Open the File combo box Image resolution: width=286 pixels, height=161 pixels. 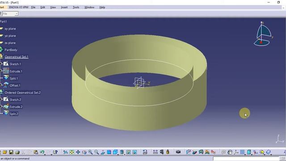pos(10,14)
